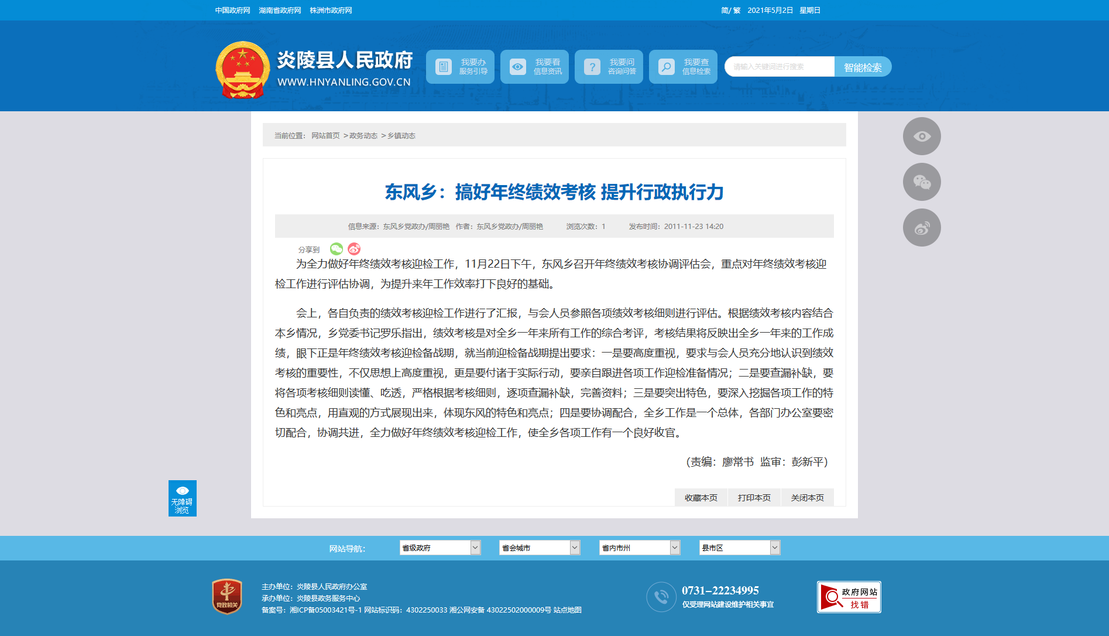Toggle 无障碍浏览 accessibility mode

(x=182, y=498)
